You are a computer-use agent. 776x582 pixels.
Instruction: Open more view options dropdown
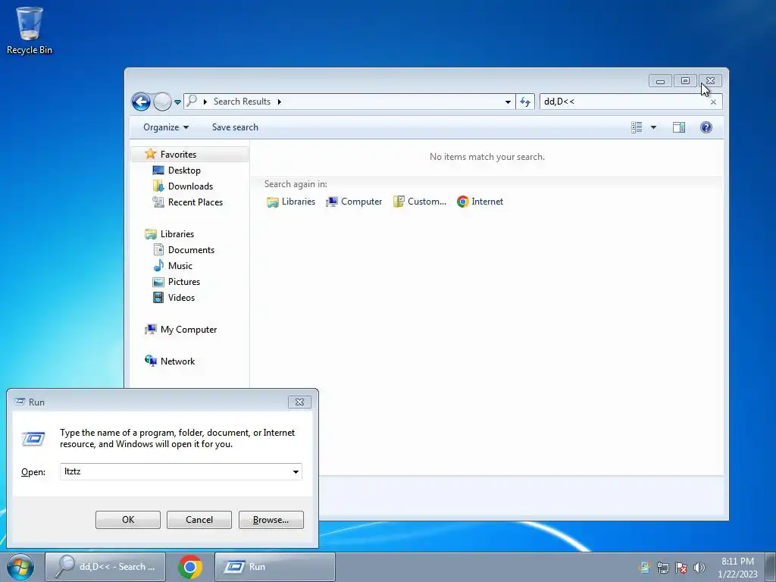pyautogui.click(x=653, y=127)
